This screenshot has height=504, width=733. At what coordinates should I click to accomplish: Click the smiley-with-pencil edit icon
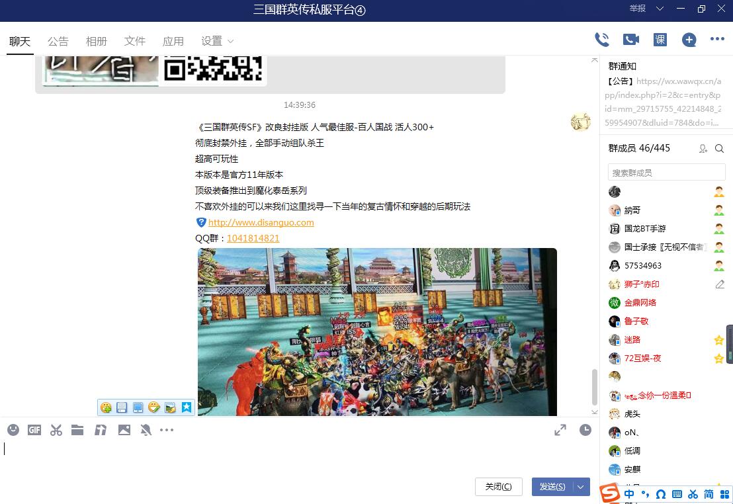(x=153, y=407)
